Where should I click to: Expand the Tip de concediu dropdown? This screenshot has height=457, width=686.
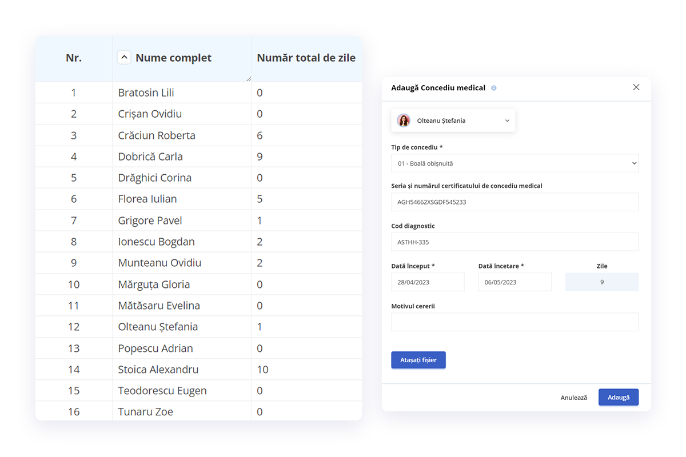coord(515,163)
